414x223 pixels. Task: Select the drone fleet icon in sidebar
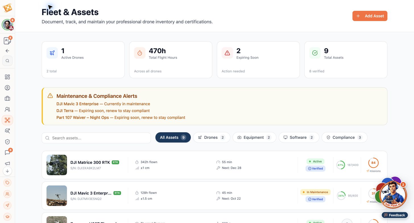[x=7, y=120]
